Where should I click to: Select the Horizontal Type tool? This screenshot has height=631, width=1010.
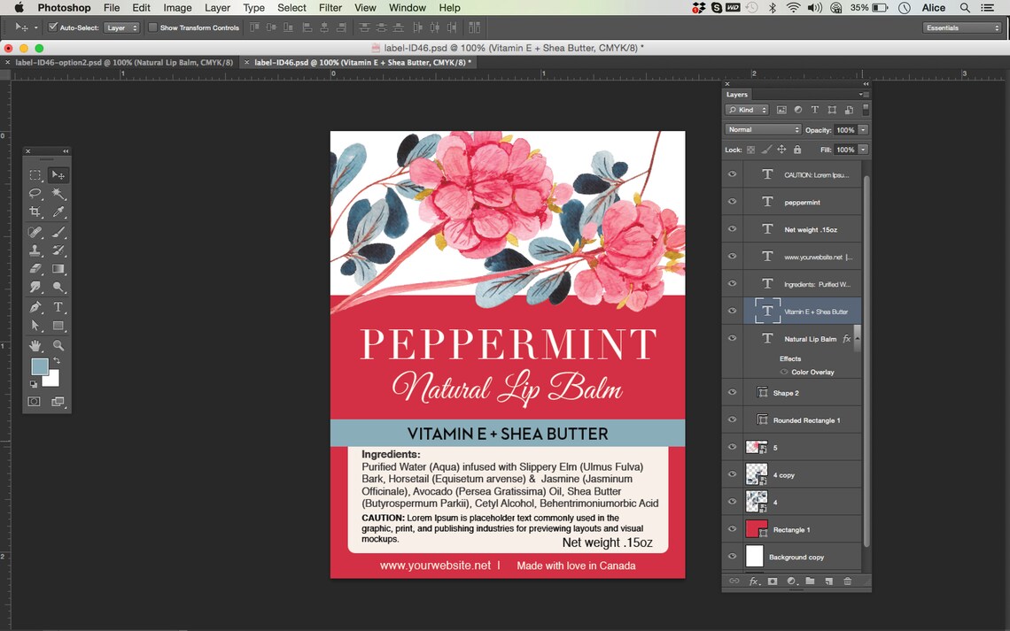click(x=58, y=309)
